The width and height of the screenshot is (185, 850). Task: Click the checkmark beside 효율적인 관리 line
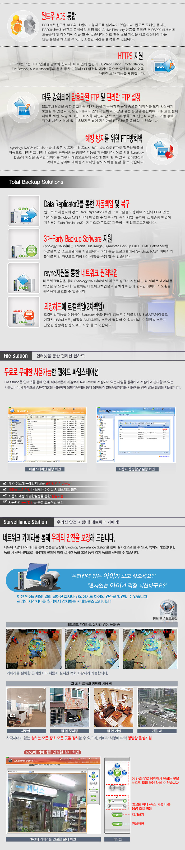point(4,502)
